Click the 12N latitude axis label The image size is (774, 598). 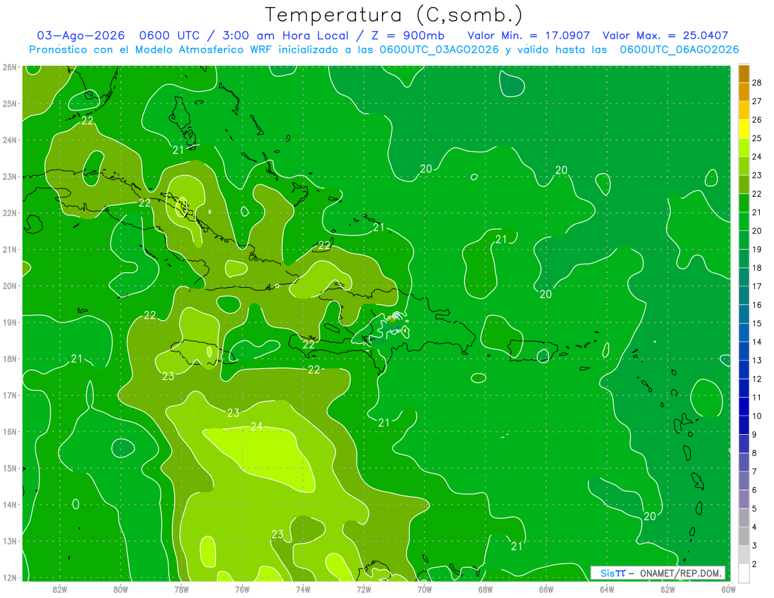coord(9,577)
